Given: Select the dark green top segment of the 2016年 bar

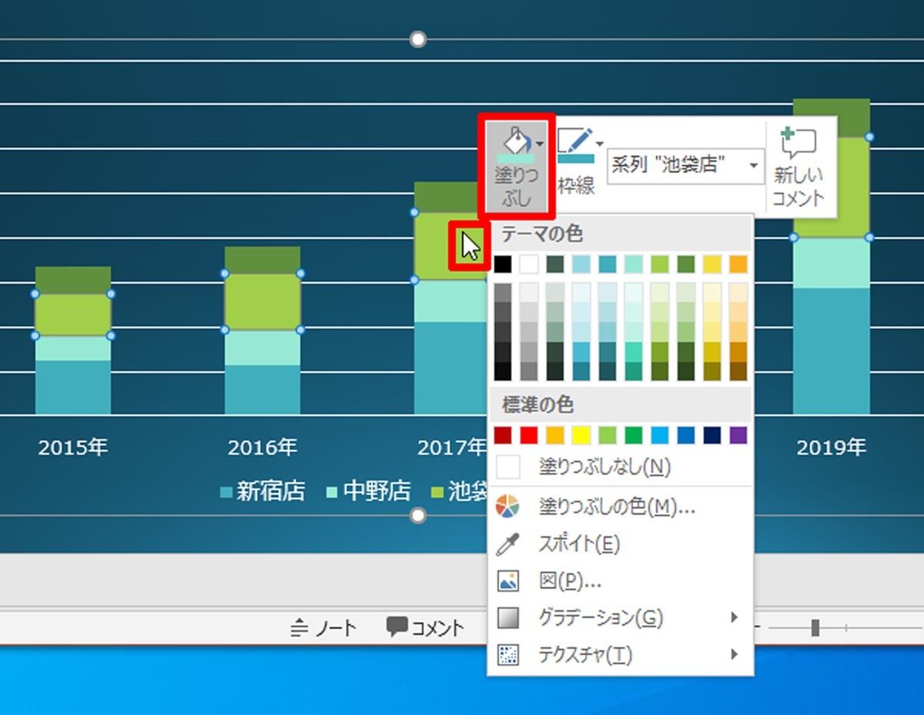Looking at the screenshot, I should pos(263,260).
